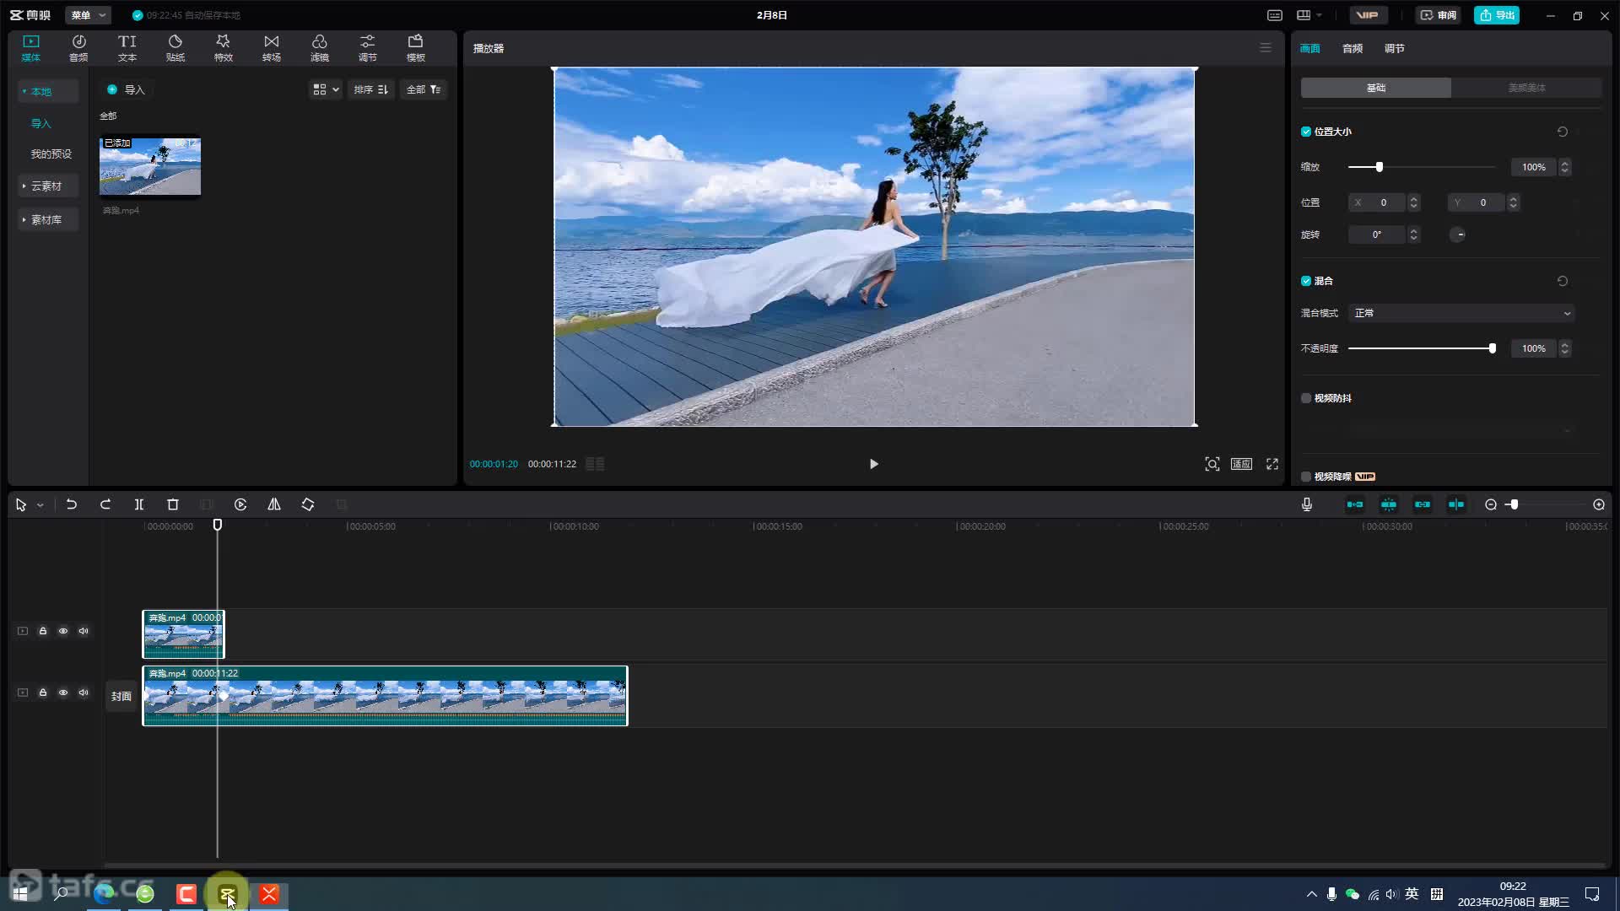
Task: Toggle clip linkage icon in timeline toolbar
Action: (1423, 504)
